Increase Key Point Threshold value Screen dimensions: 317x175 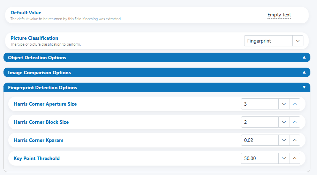(x=295, y=158)
